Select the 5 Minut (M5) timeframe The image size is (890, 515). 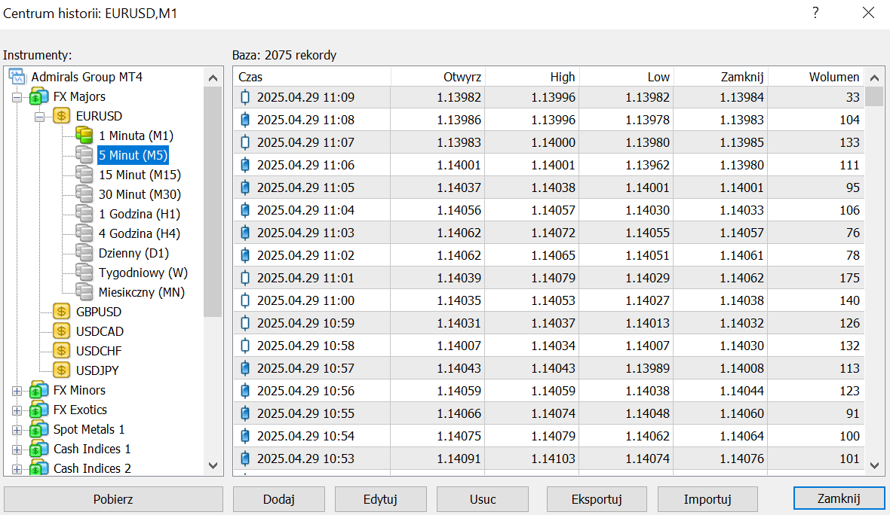pyautogui.click(x=133, y=155)
